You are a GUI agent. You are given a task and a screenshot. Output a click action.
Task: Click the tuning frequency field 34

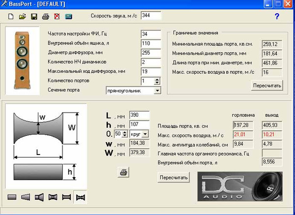151,34
